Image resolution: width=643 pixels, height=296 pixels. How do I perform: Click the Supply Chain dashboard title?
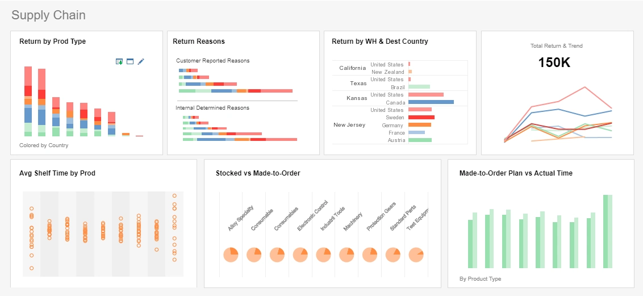(48, 15)
